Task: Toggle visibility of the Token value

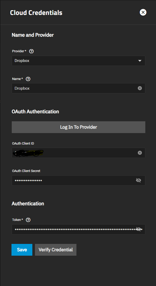Action: pyautogui.click(x=139, y=229)
